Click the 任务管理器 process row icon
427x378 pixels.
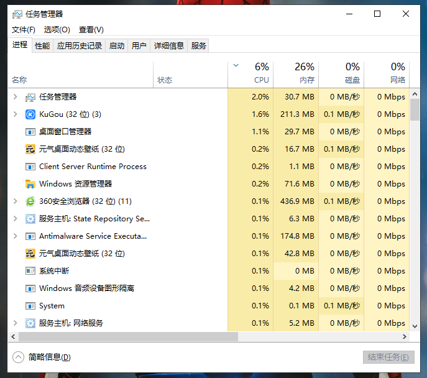tap(30, 97)
